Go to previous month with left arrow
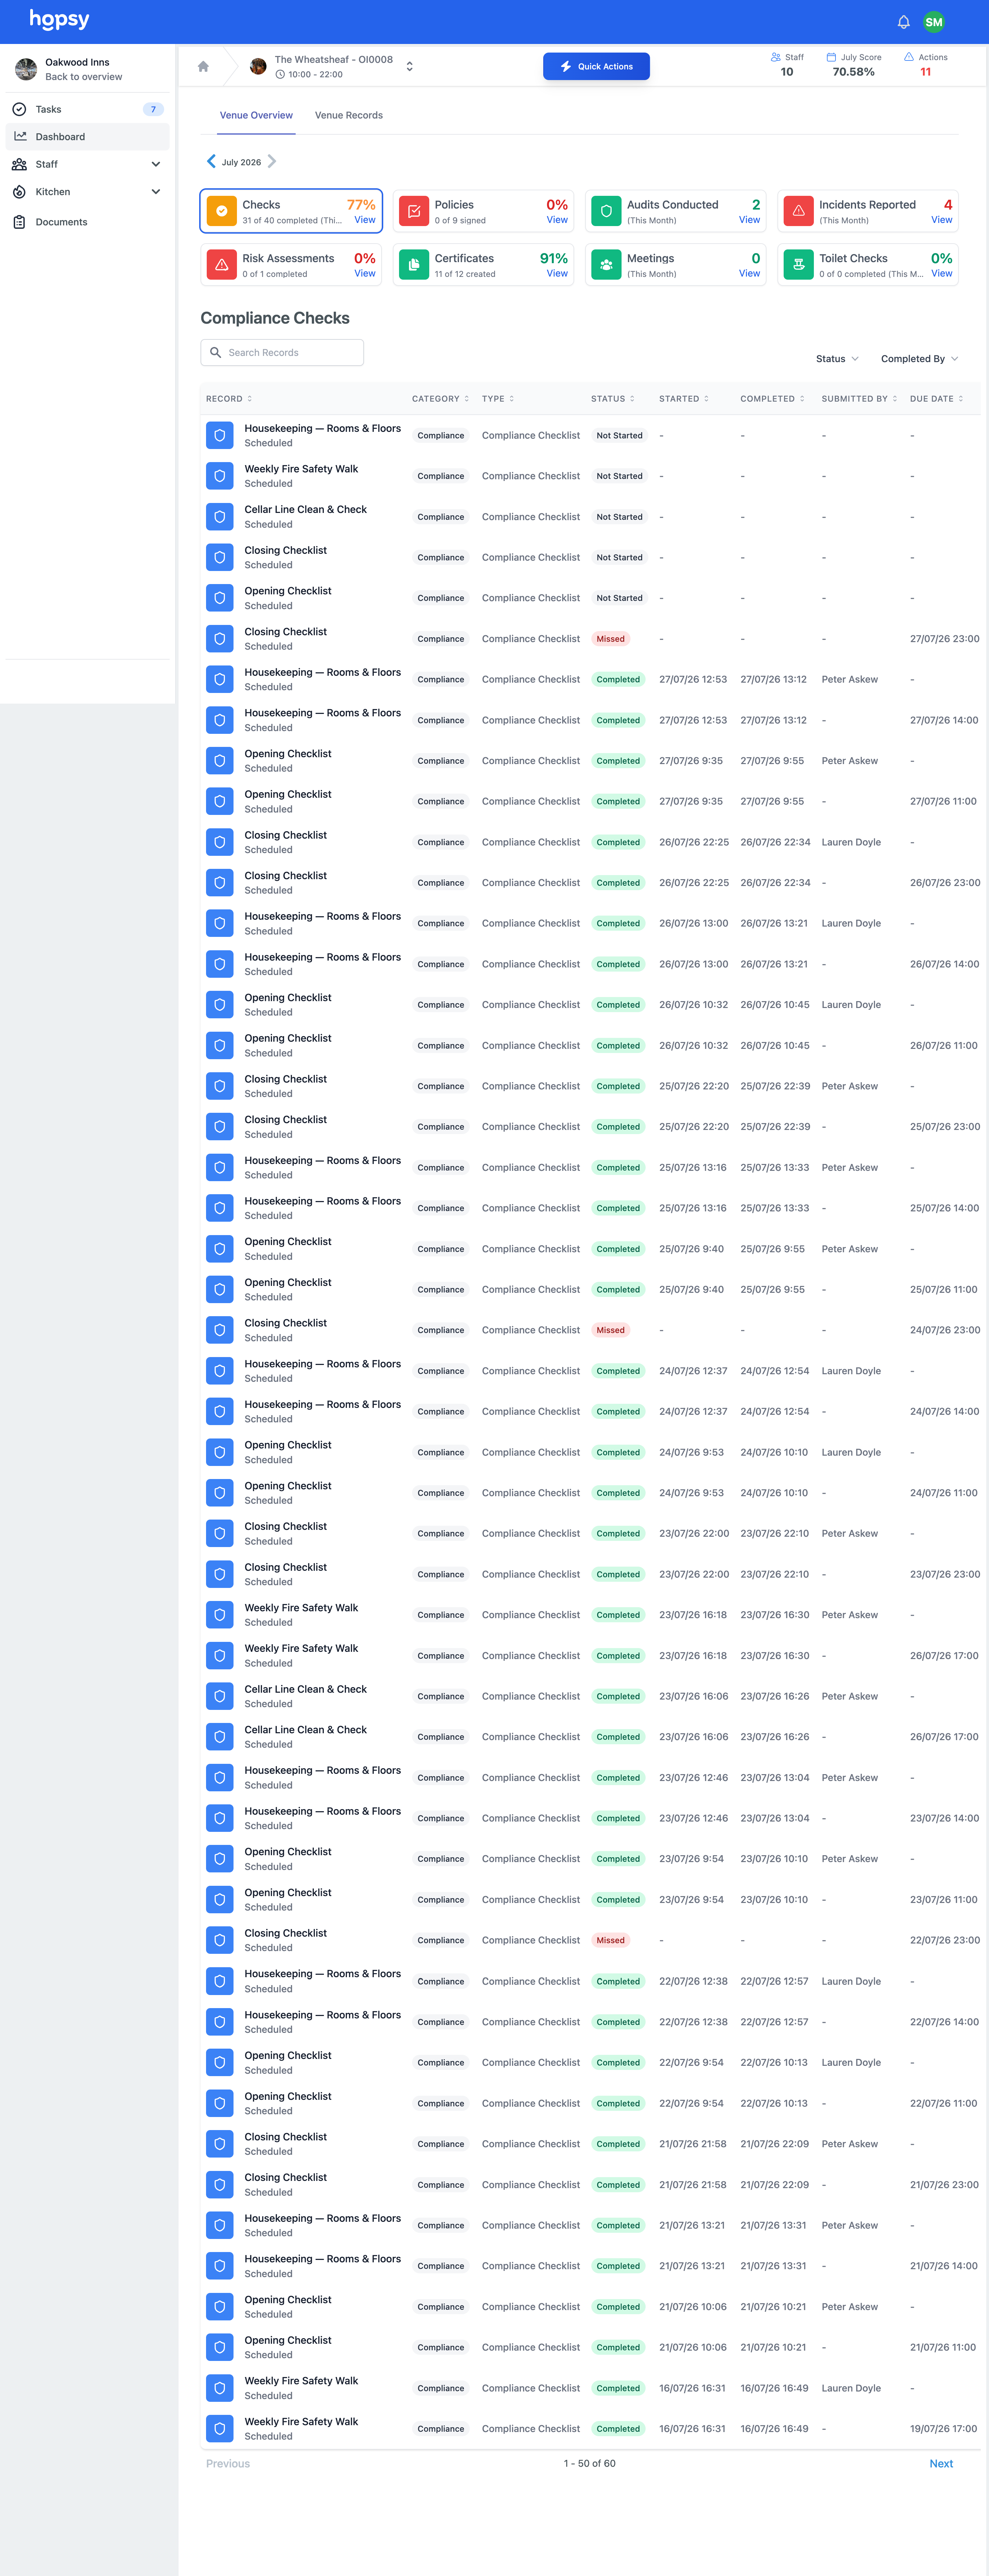The image size is (989, 2576). 211,161
